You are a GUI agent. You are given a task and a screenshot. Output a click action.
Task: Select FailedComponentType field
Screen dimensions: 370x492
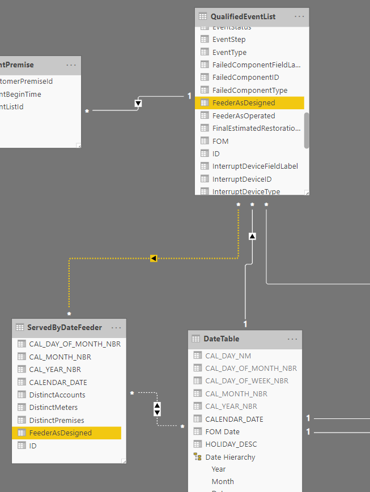tap(250, 91)
